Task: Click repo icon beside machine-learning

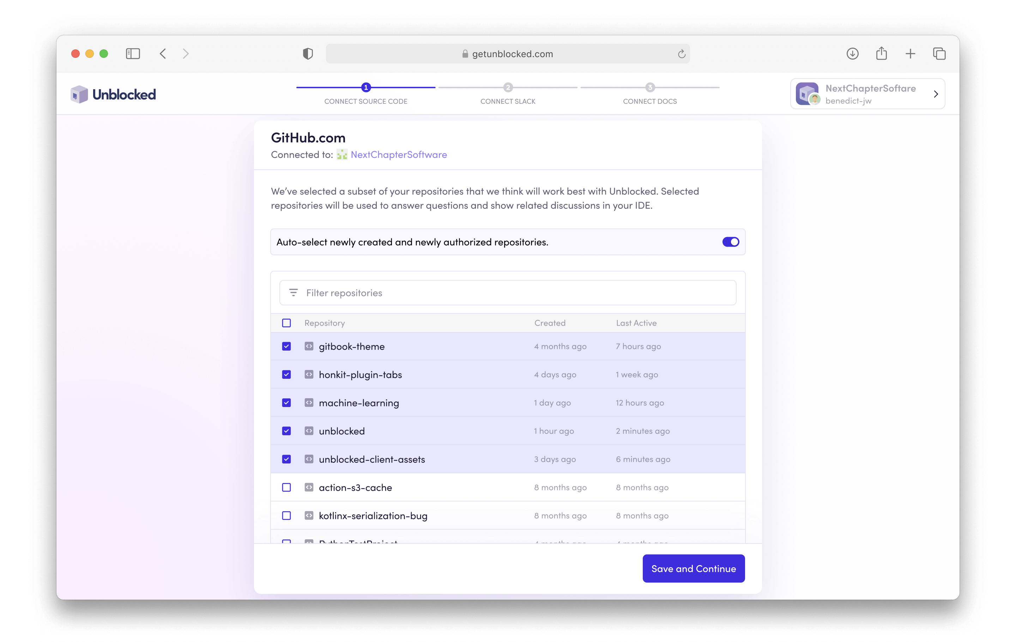Action: (x=309, y=403)
